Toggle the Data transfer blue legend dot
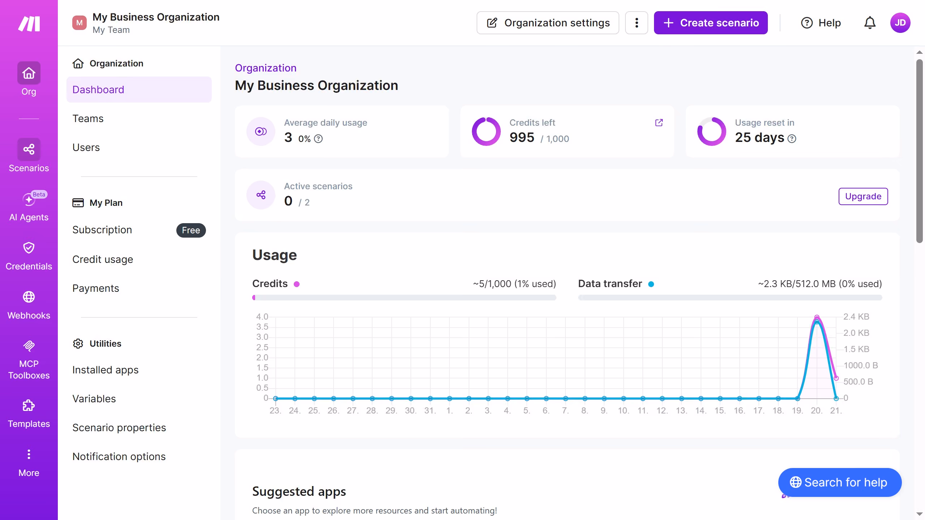 [x=651, y=284]
